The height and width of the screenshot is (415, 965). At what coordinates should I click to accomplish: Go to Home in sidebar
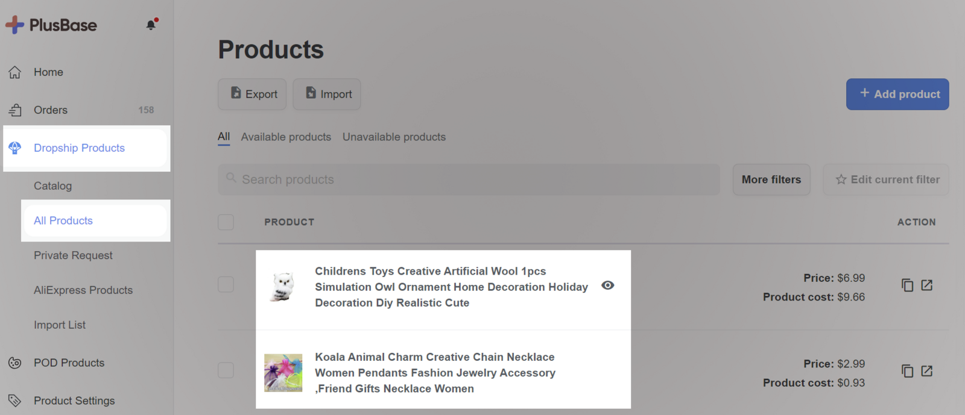tap(48, 72)
